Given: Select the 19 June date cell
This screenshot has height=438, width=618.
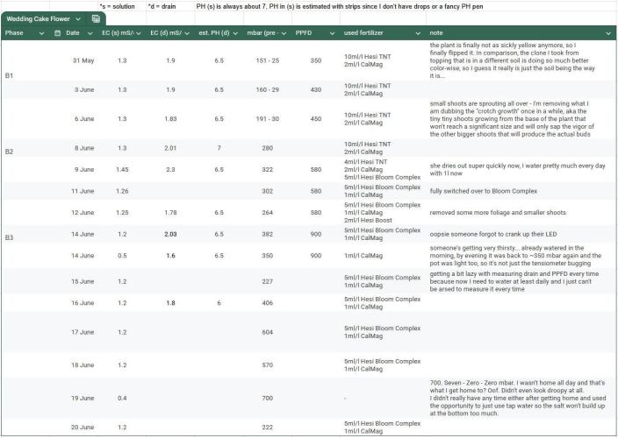Looking at the screenshot, I should [83, 399].
